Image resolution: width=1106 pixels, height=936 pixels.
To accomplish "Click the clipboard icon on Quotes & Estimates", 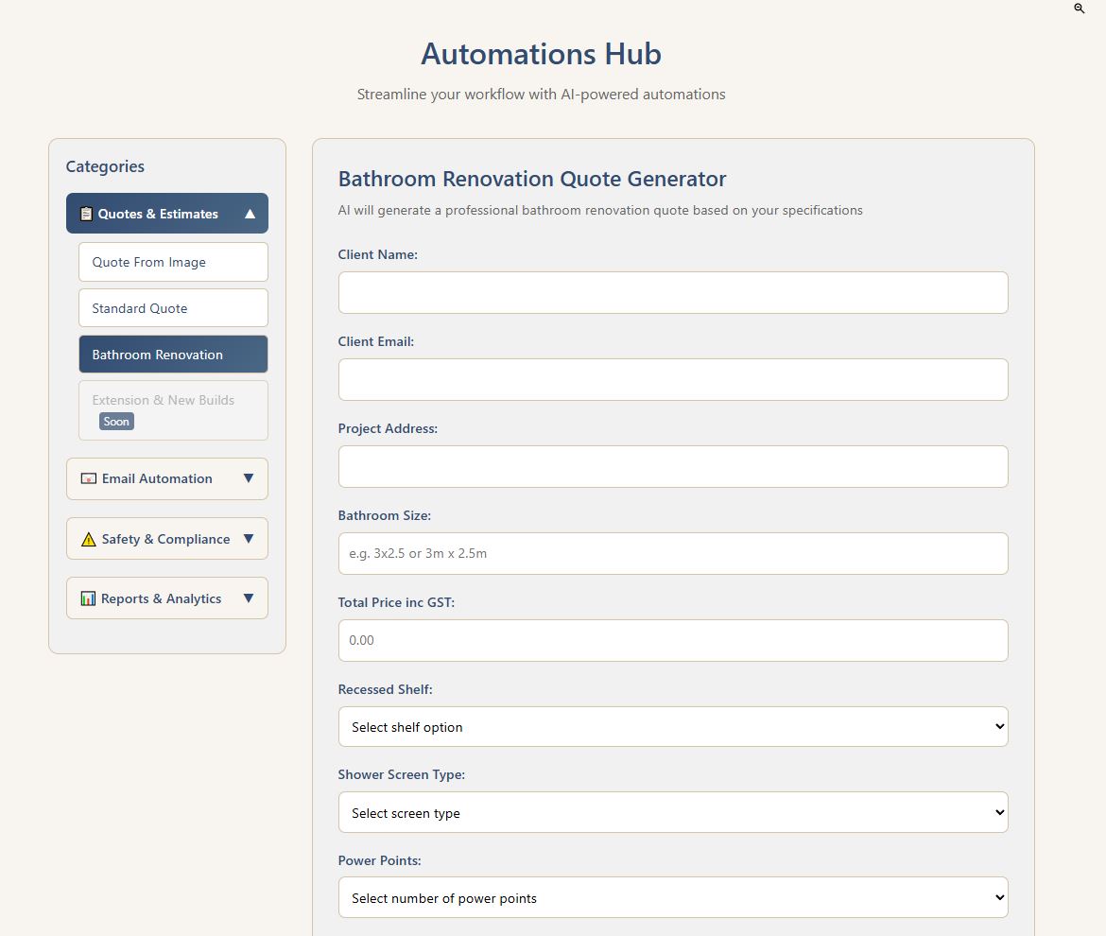I will 85,213.
